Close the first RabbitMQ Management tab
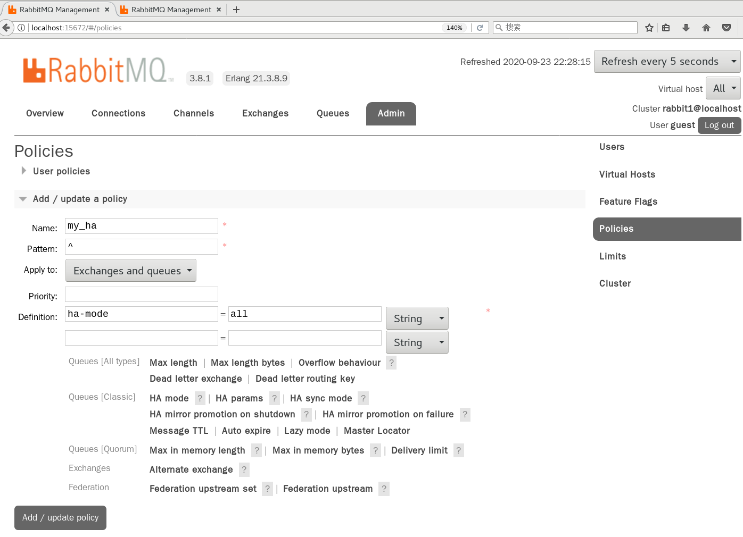 coord(107,10)
